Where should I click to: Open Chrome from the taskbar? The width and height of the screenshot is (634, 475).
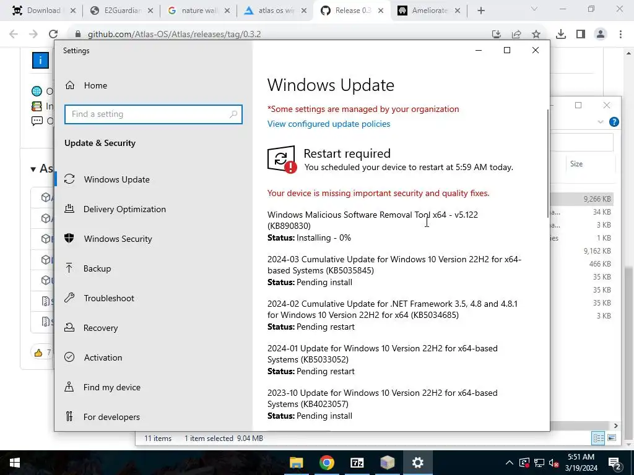pyautogui.click(x=327, y=463)
